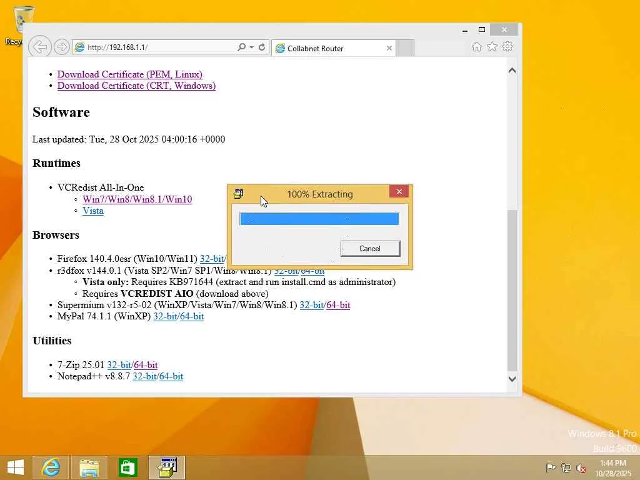Open a new blank tab
The height and width of the screenshot is (480, 640).
coord(405,48)
